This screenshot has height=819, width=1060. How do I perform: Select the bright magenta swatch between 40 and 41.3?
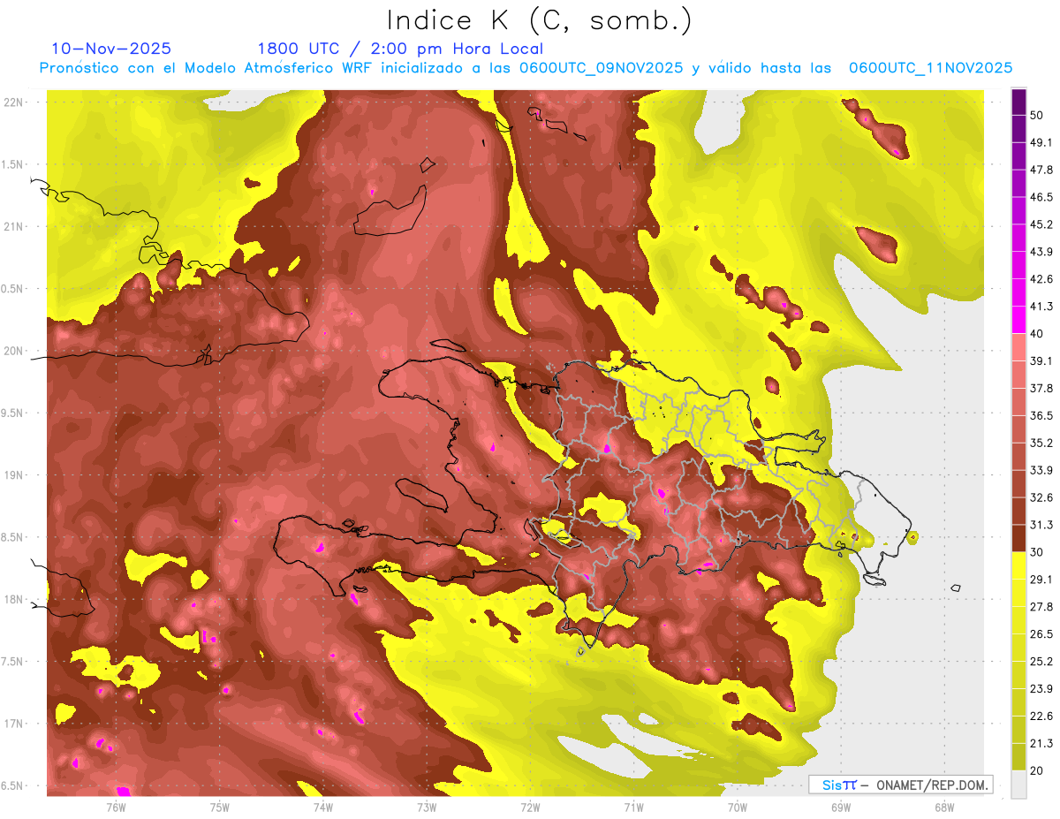click(1018, 320)
